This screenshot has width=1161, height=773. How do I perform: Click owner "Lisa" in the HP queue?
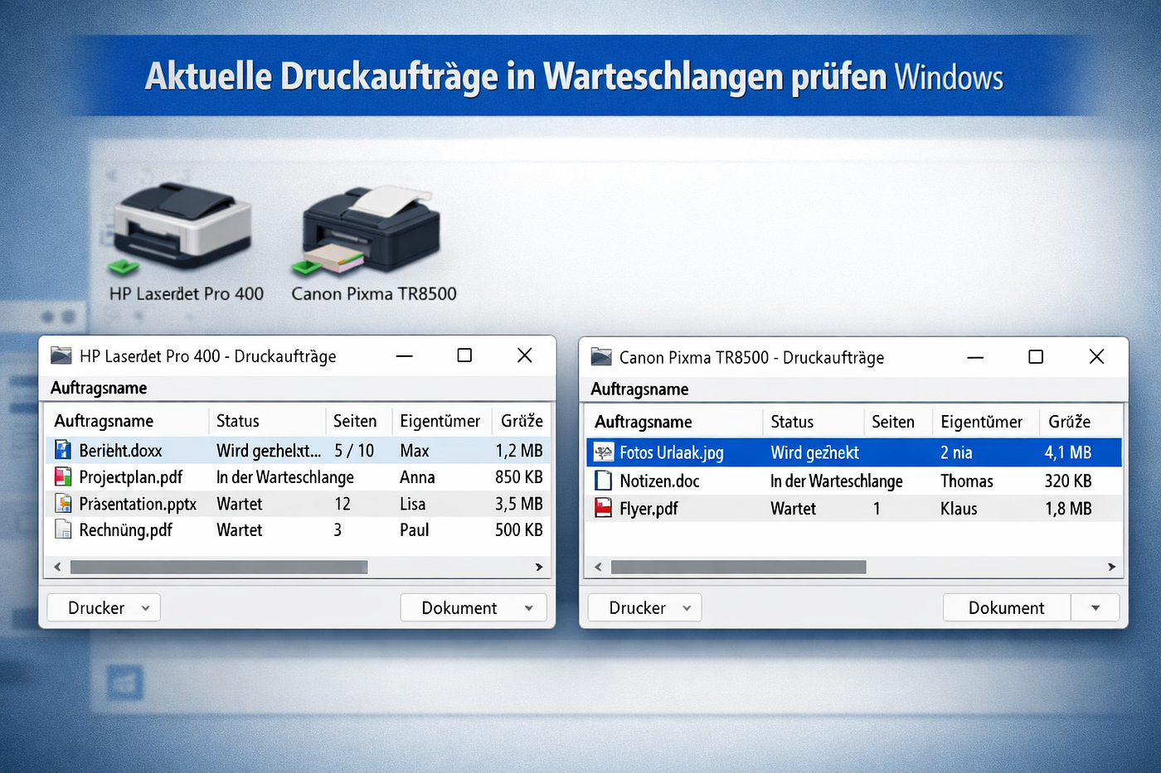click(x=413, y=504)
